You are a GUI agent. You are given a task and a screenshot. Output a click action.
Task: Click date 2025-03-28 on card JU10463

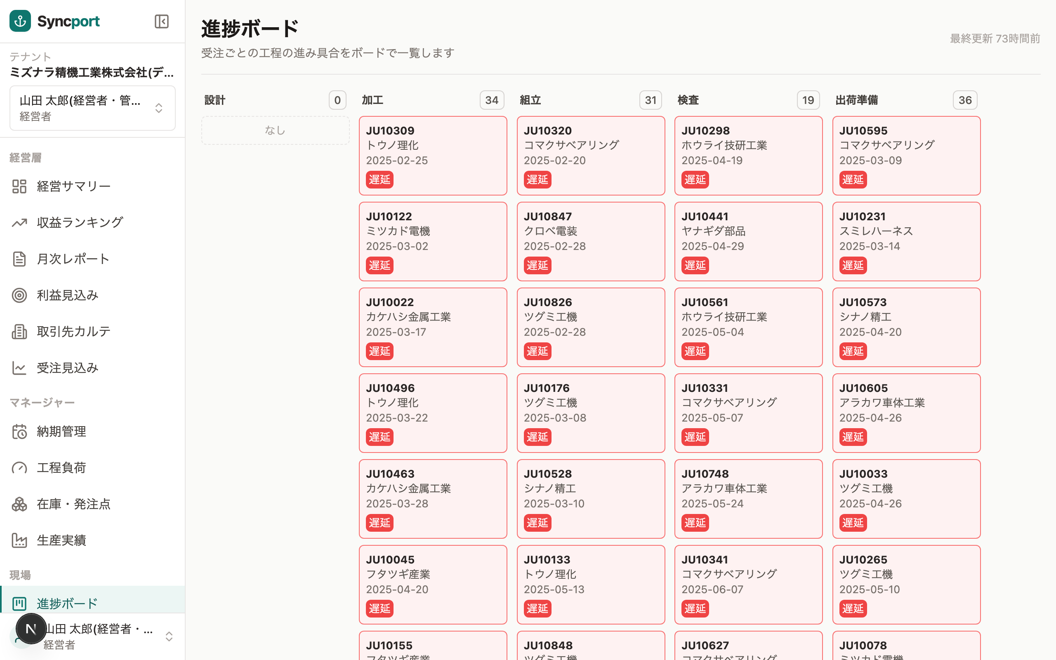point(397,504)
